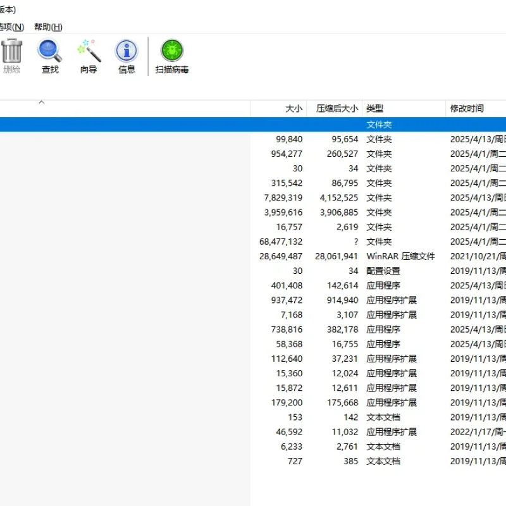Launch the Wizard wand icon

pyautogui.click(x=89, y=51)
